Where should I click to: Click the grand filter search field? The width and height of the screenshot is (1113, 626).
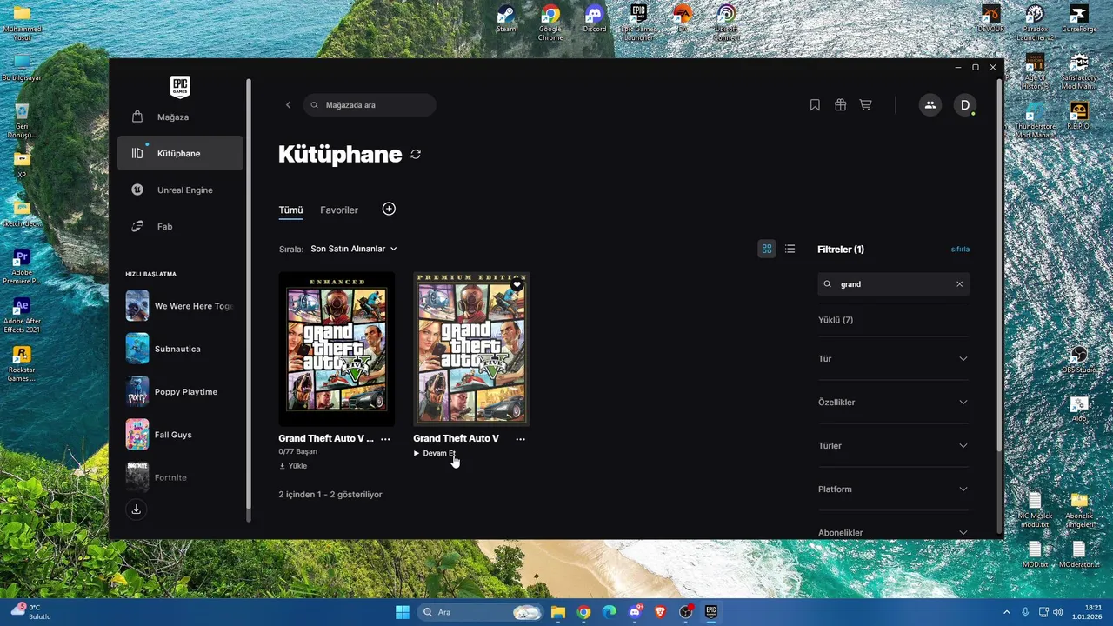[893, 284]
